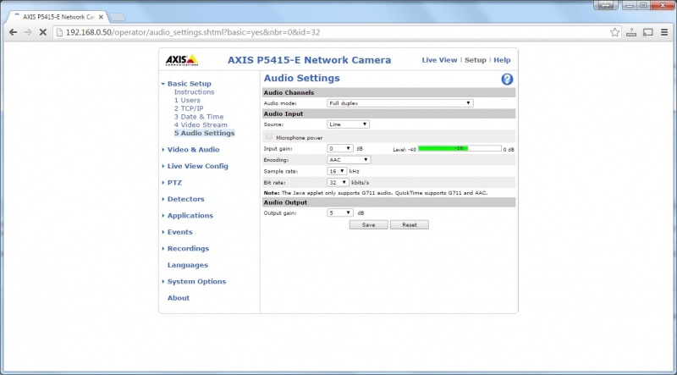The image size is (677, 375).
Task: Open the About page
Action: pos(179,298)
